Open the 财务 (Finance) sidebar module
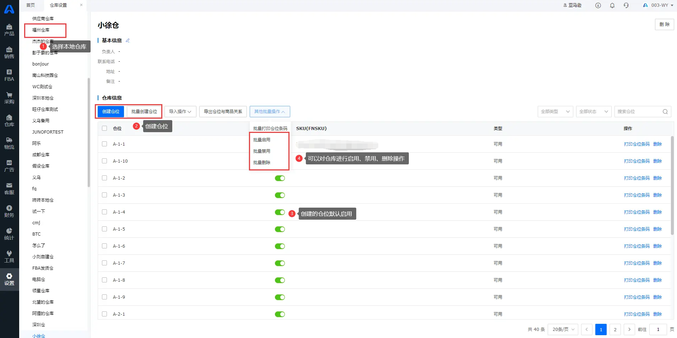677x338 pixels. pos(9,211)
